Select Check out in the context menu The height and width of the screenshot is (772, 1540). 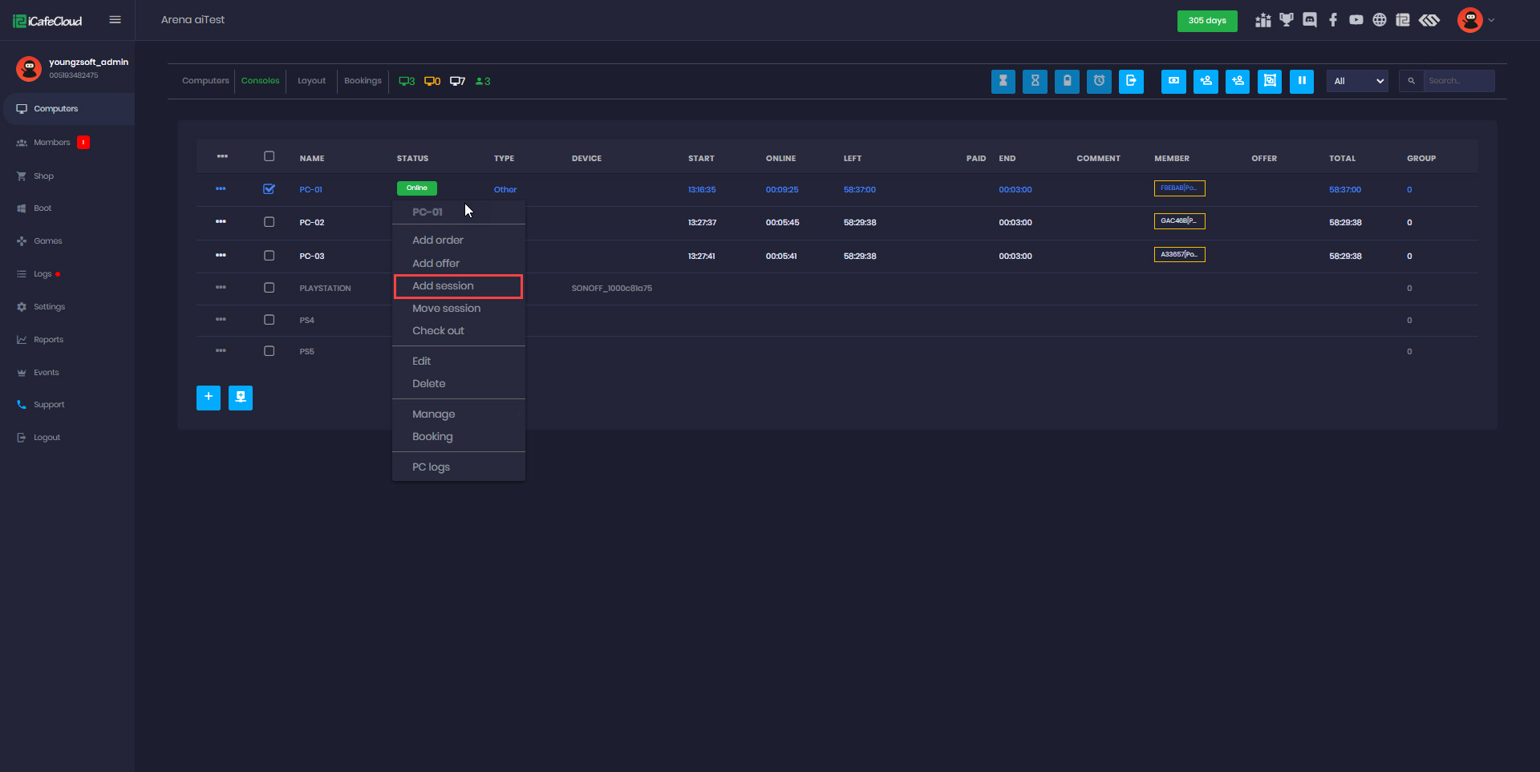pos(438,331)
